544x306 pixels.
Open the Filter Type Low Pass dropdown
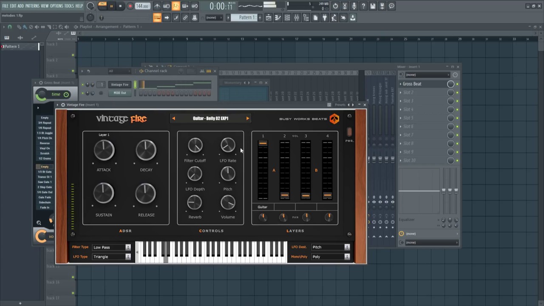[111, 247]
